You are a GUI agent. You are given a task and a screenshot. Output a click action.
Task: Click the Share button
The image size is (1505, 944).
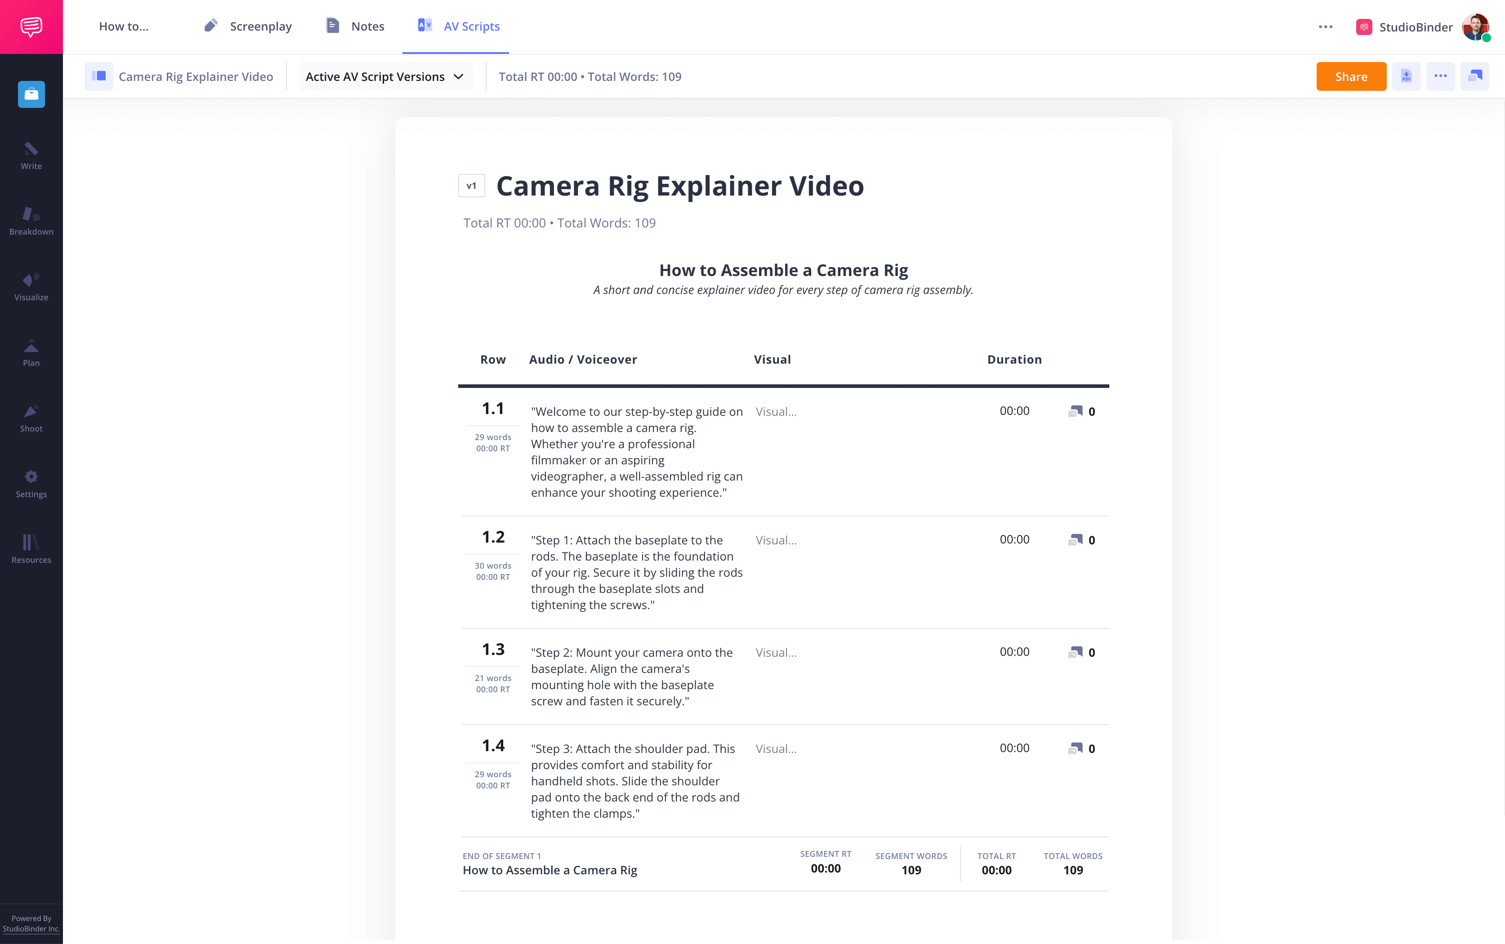[x=1351, y=76]
